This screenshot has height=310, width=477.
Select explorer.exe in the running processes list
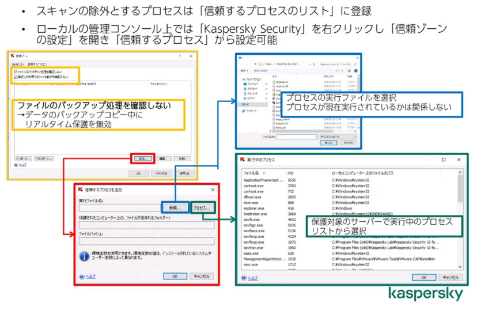(253, 209)
